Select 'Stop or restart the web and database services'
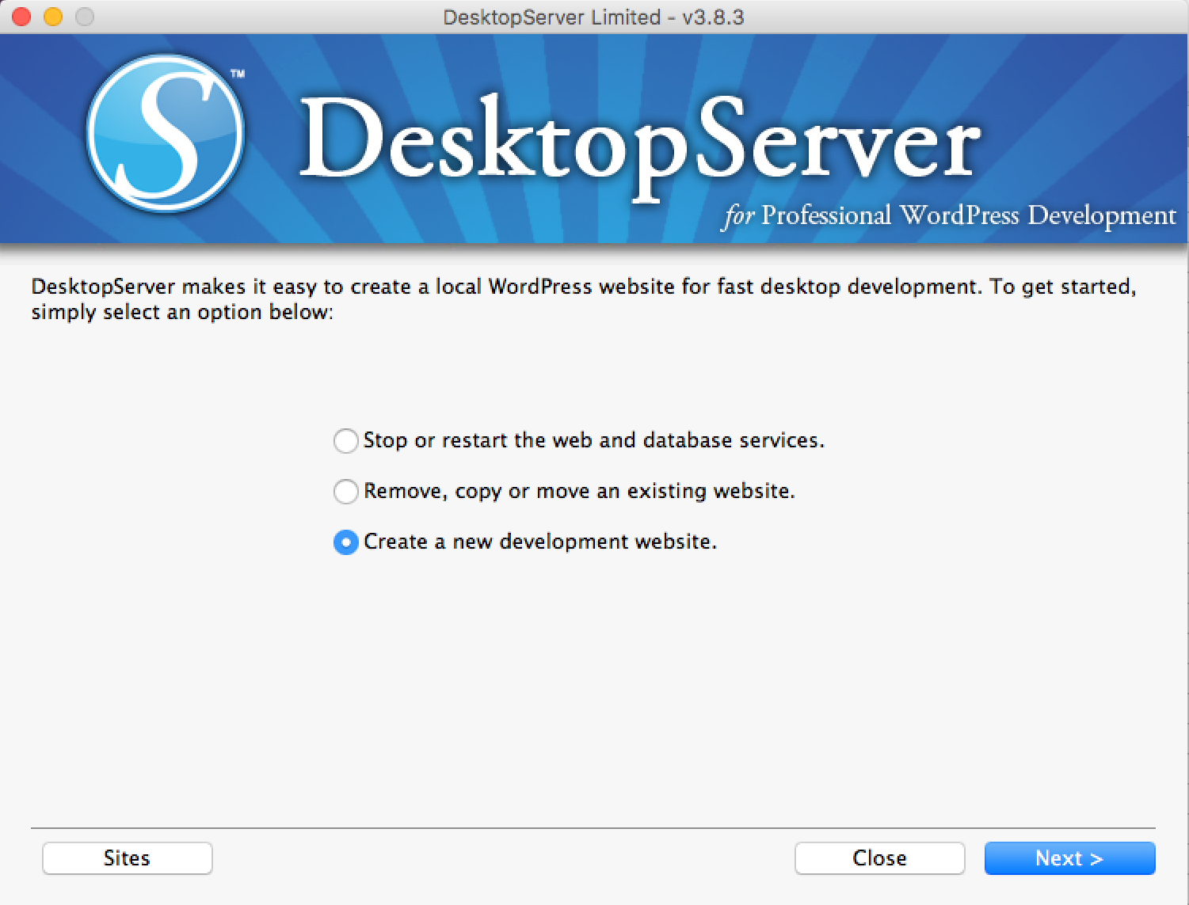Image resolution: width=1189 pixels, height=905 pixels. pyautogui.click(x=345, y=441)
